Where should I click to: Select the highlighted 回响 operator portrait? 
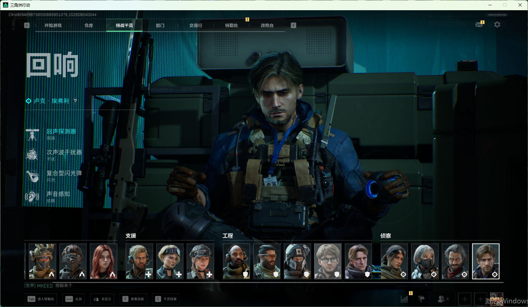point(486,261)
